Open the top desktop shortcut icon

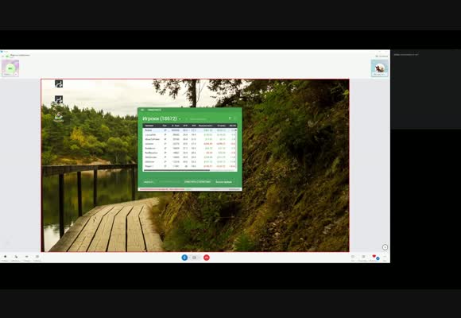59,83
